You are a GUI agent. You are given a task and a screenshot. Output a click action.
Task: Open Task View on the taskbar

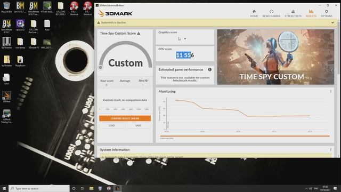tap(83, 188)
